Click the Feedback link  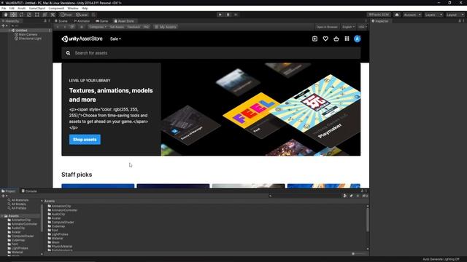(x=134, y=27)
